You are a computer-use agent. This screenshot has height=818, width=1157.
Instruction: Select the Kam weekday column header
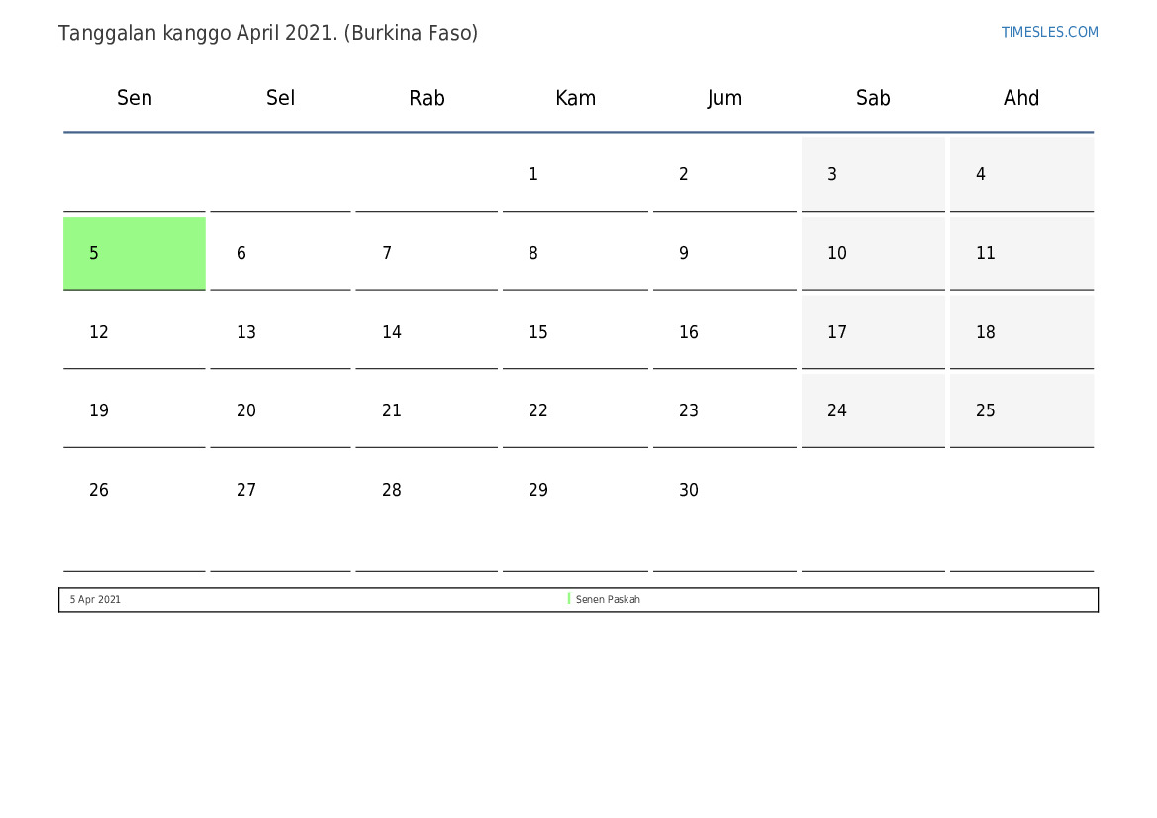(x=575, y=98)
